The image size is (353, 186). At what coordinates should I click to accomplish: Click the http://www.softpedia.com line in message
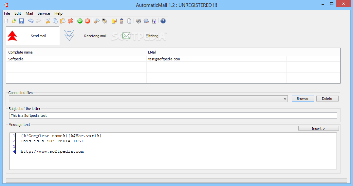click(x=52, y=152)
